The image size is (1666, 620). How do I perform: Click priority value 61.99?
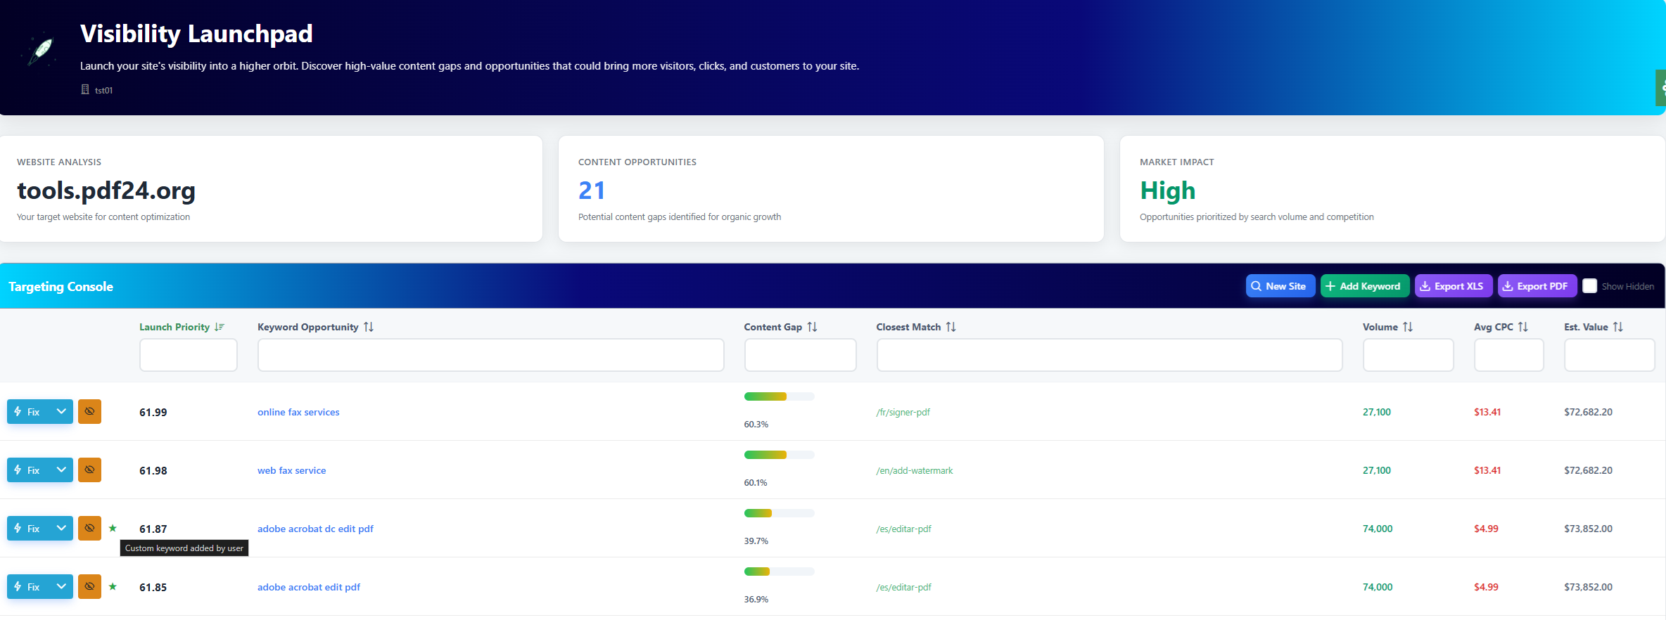point(153,412)
